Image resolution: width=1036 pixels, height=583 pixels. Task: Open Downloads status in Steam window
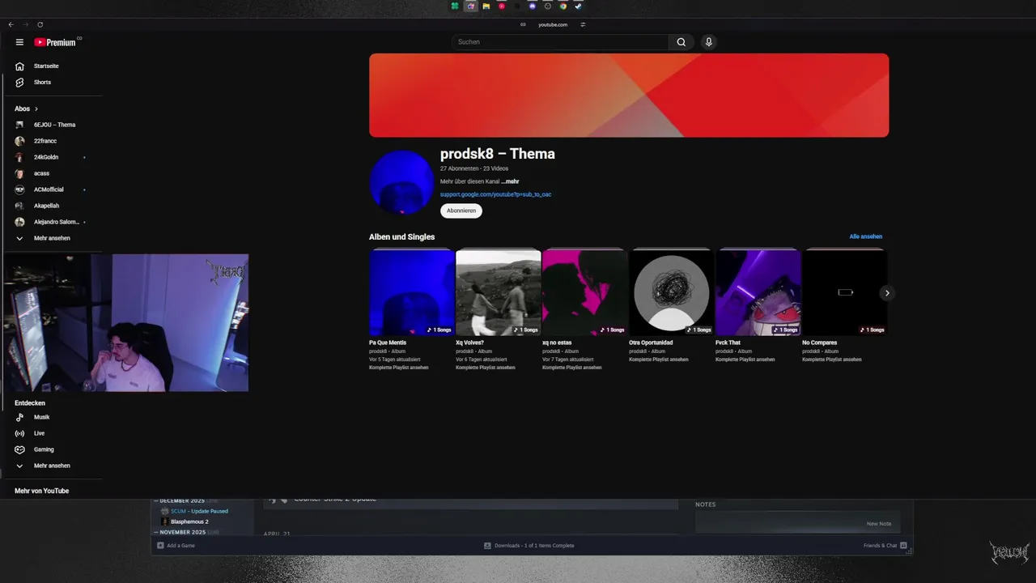[x=529, y=546]
